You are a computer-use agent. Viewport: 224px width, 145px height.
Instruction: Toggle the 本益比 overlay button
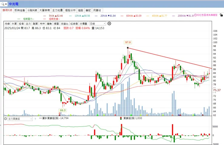[64, 24]
